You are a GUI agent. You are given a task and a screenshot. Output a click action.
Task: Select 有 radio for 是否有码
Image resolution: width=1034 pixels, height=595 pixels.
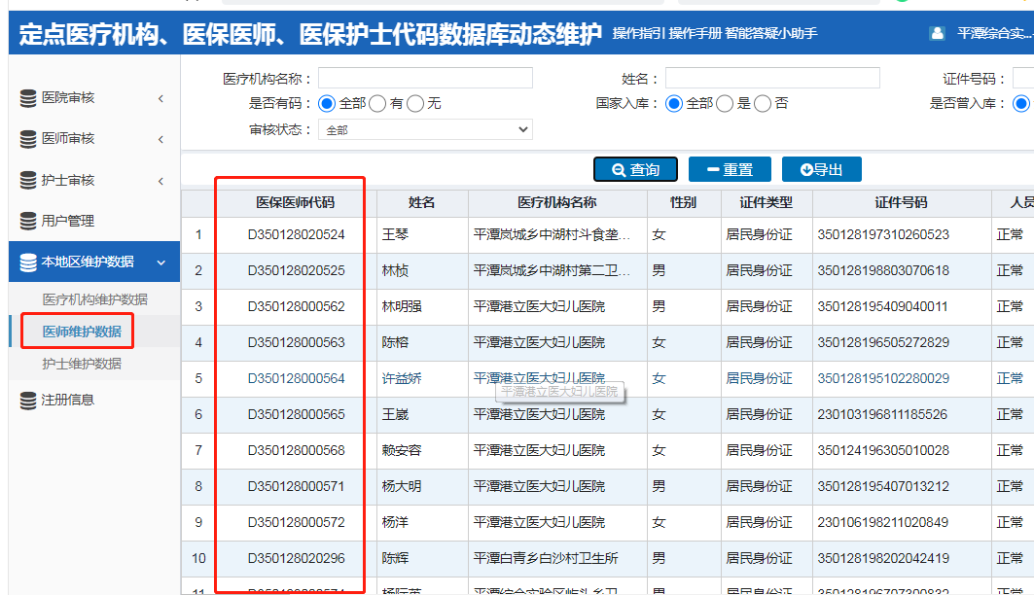click(377, 103)
